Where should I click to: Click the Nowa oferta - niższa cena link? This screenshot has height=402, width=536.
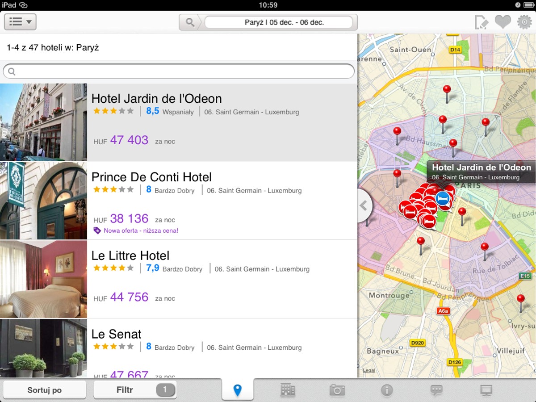141,230
